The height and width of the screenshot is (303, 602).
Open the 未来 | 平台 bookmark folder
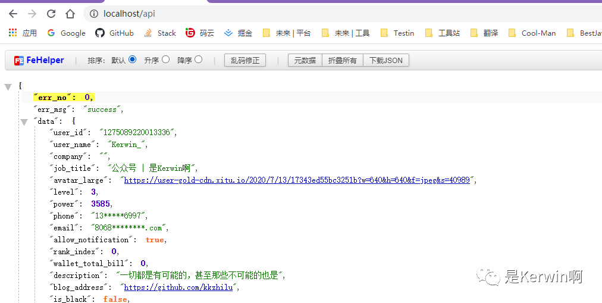[x=286, y=33]
